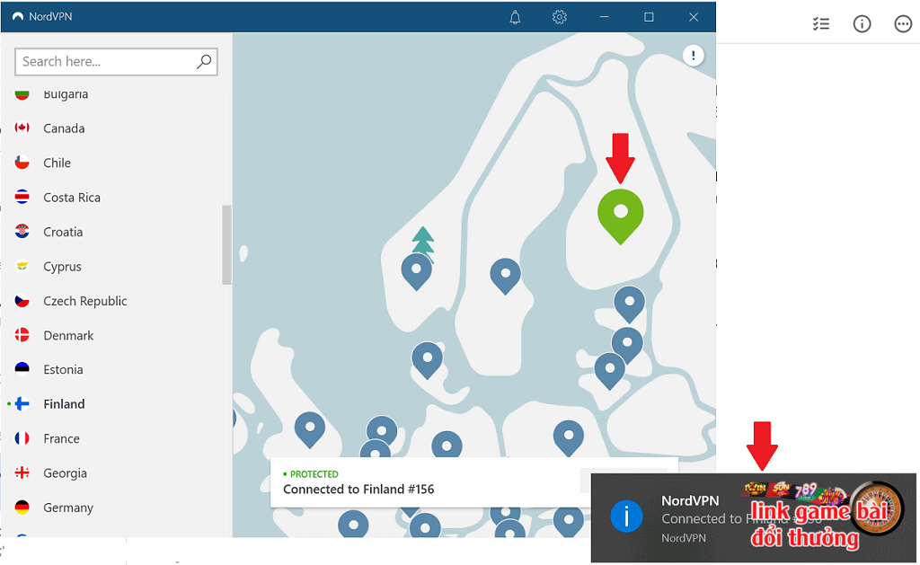Viewport: 920px width, 565px height.
Task: Click the search magnifier icon
Action: [x=204, y=62]
